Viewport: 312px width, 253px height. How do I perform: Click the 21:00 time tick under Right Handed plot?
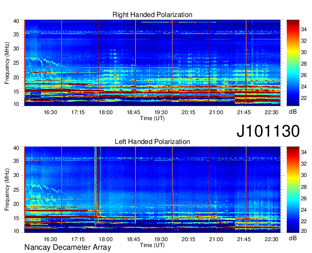pyautogui.click(x=216, y=112)
